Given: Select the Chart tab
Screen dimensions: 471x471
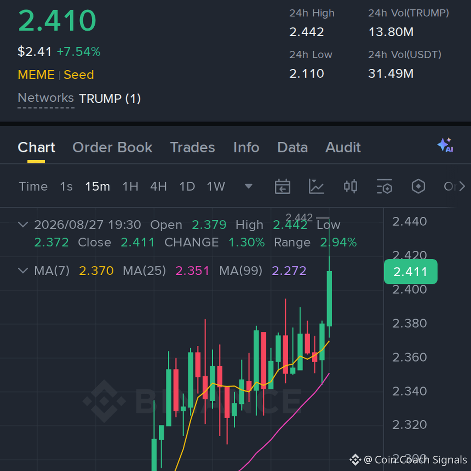Looking at the screenshot, I should [36, 147].
